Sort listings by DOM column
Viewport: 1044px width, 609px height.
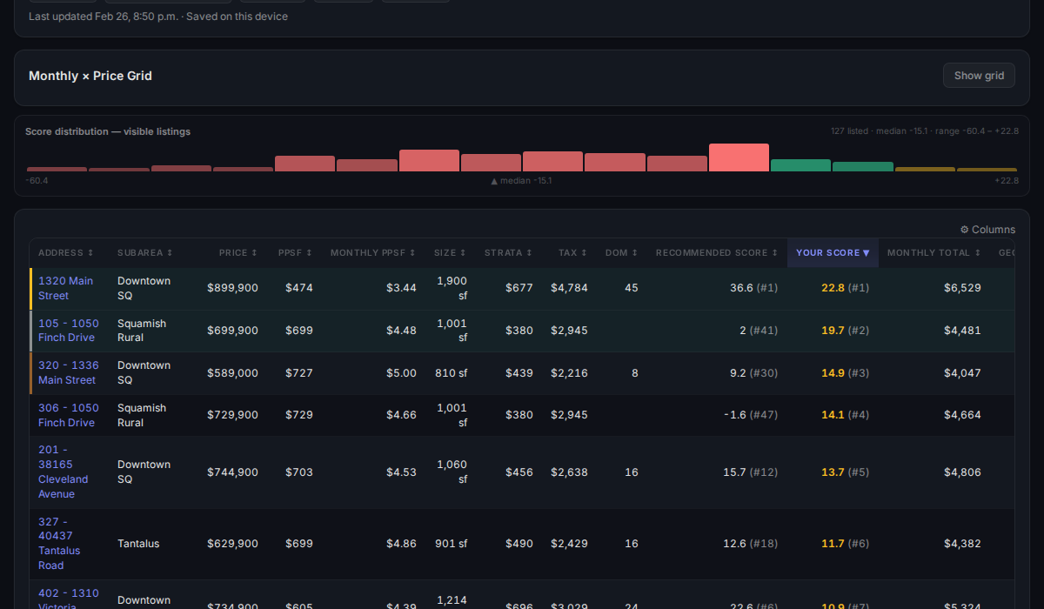(x=621, y=253)
